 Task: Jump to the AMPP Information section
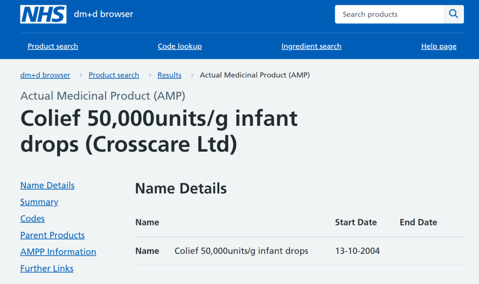(58, 252)
